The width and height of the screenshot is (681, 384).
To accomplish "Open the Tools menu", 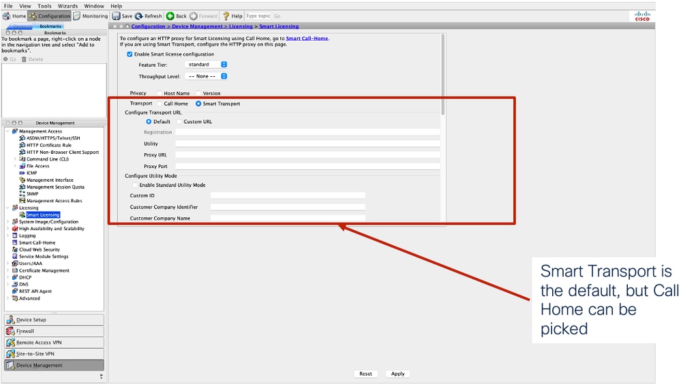I will click(44, 6).
